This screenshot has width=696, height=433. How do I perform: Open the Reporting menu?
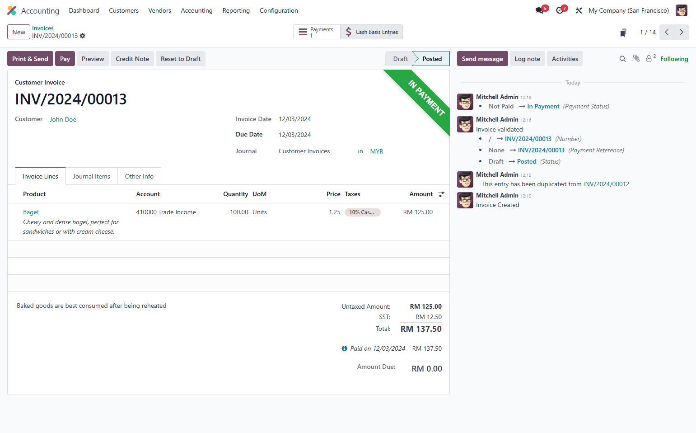coord(236,10)
